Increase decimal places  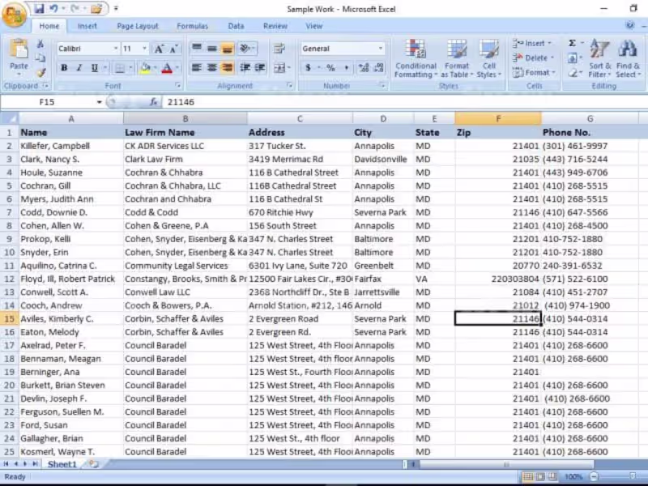(364, 67)
